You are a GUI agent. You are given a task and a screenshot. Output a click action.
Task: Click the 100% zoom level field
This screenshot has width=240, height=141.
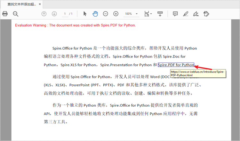(128, 14)
